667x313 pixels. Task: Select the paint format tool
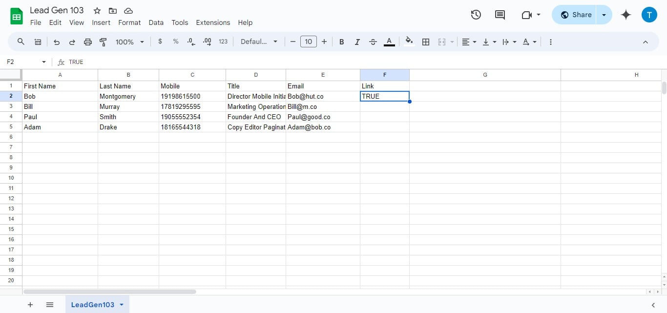tap(103, 42)
